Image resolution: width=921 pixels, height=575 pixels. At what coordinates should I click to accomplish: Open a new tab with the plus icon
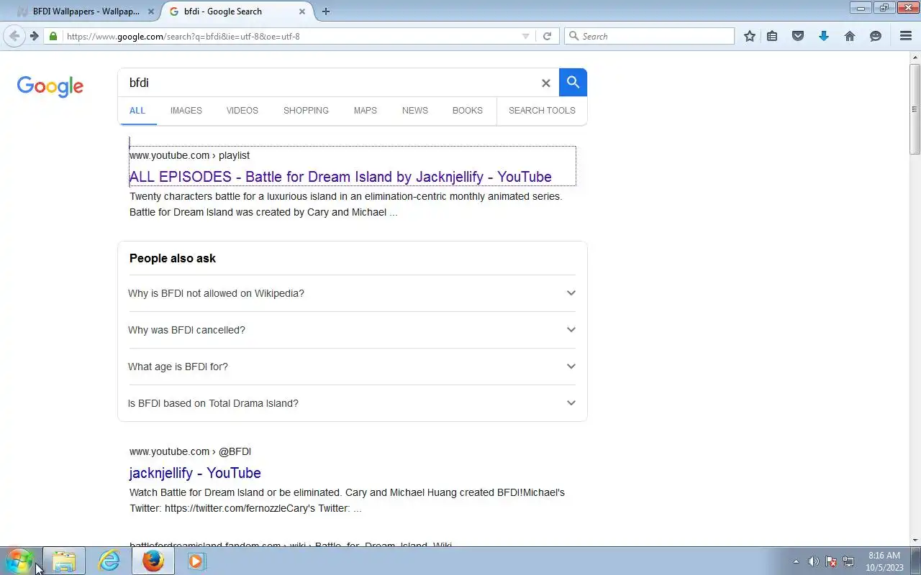pyautogui.click(x=326, y=11)
